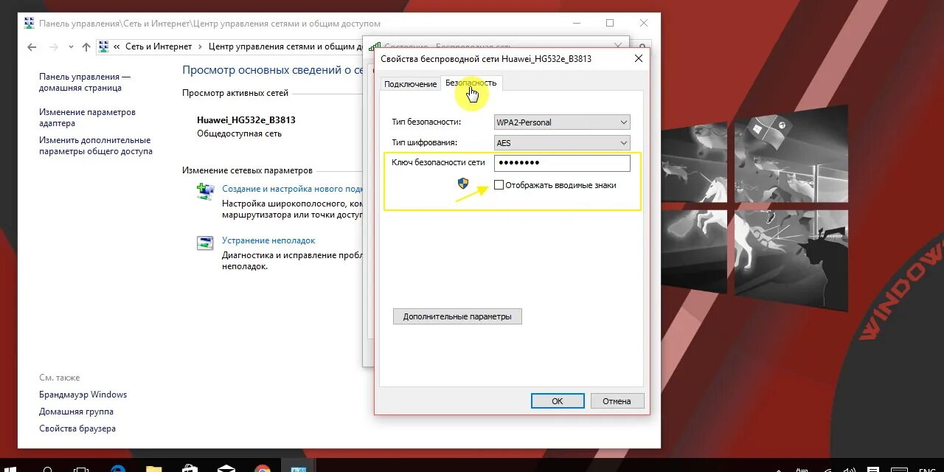Click the Forward arrow in Control Panel
944x472 pixels.
pos(53,46)
